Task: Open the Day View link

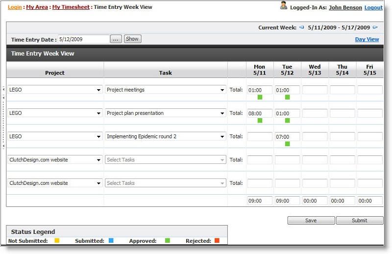Action: pyautogui.click(x=367, y=39)
